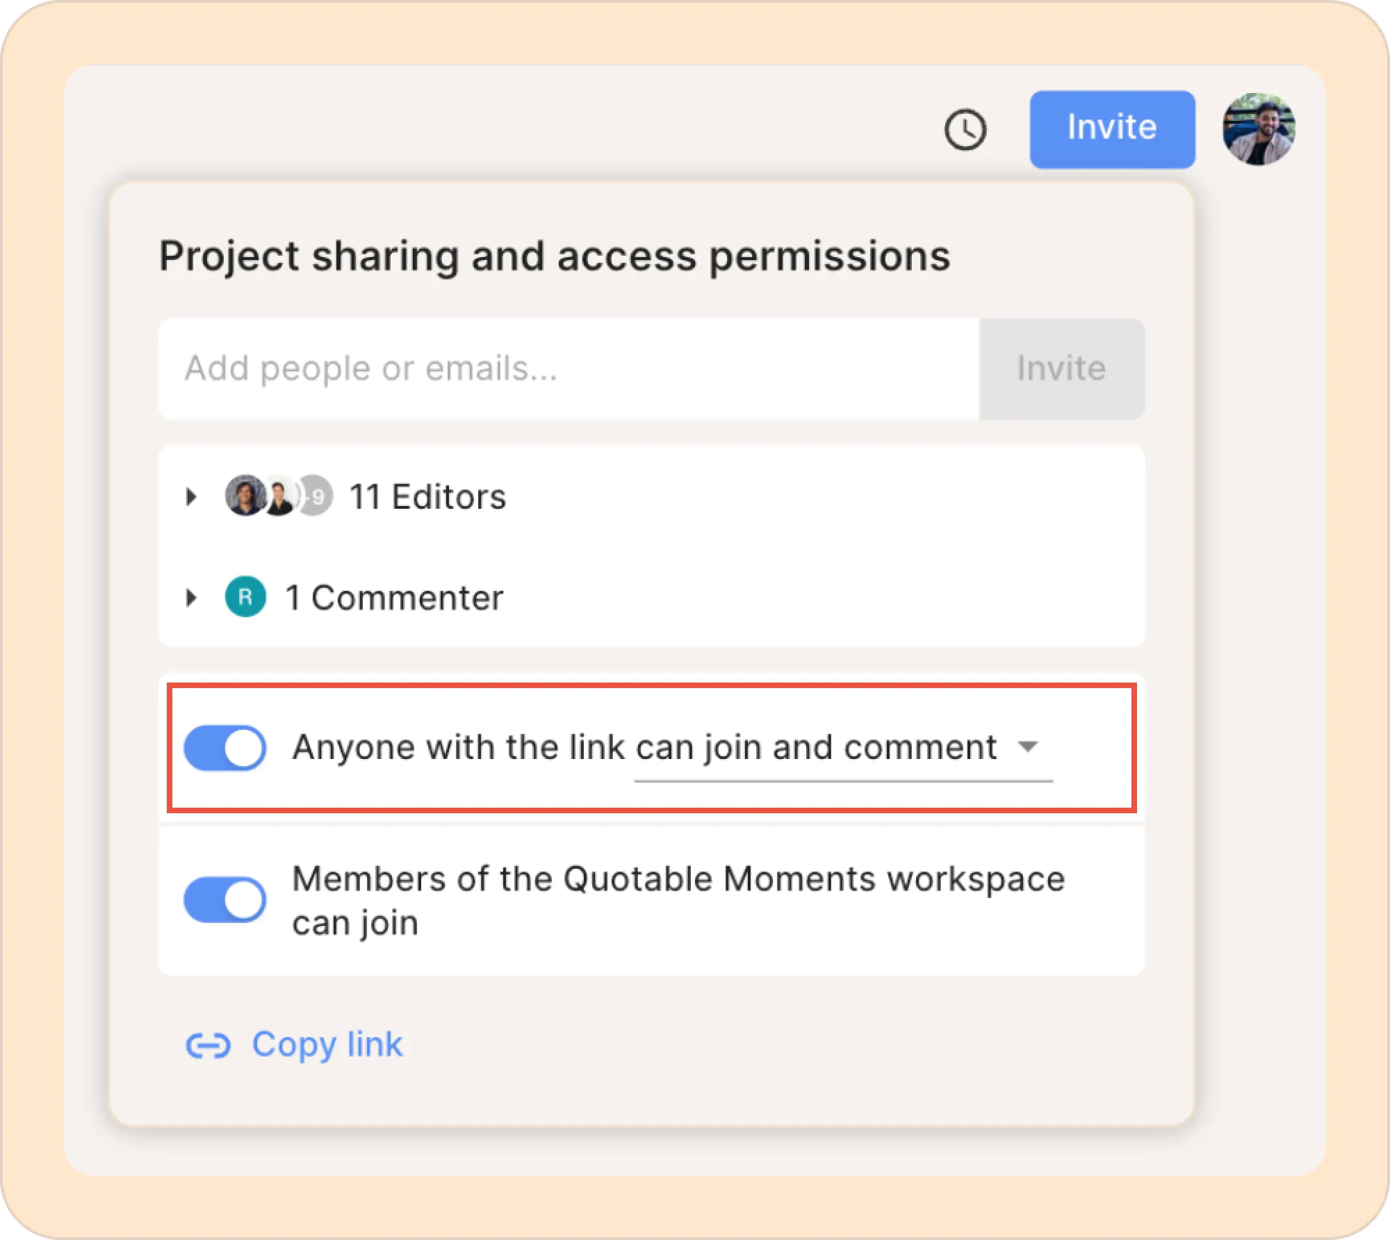Focus the Add people or emails field

[569, 369]
